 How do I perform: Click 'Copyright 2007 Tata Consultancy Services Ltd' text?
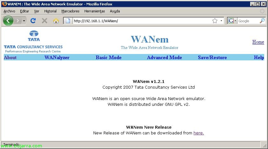coord(149,87)
